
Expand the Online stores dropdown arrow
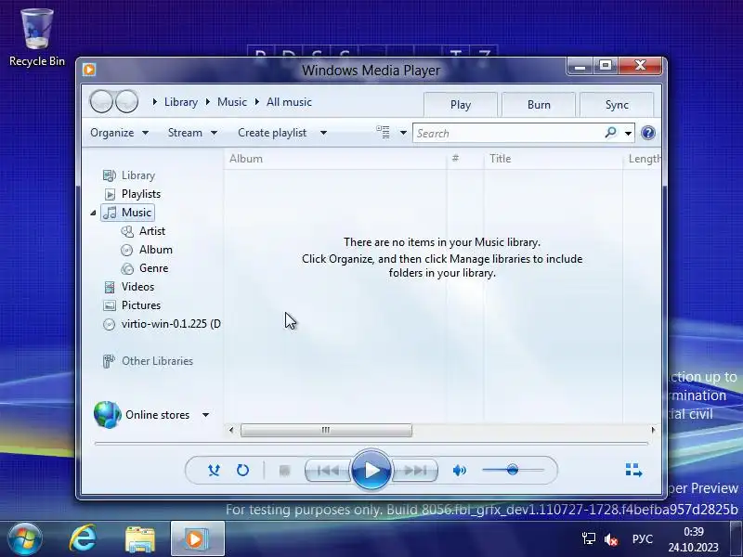pyautogui.click(x=205, y=415)
